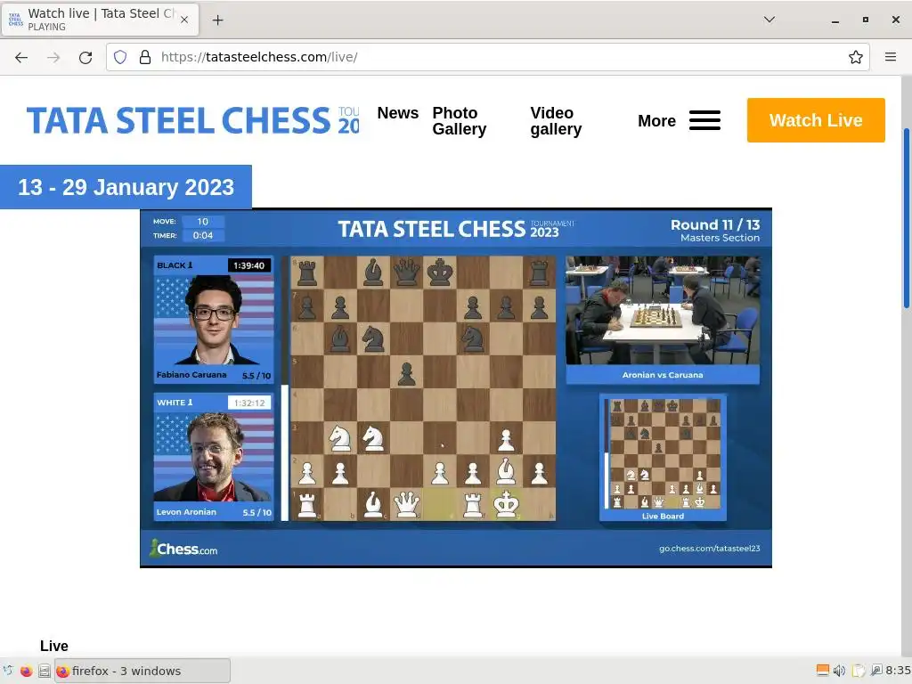912x684 pixels.
Task: Click the orange Watch Live button
Action: click(816, 120)
